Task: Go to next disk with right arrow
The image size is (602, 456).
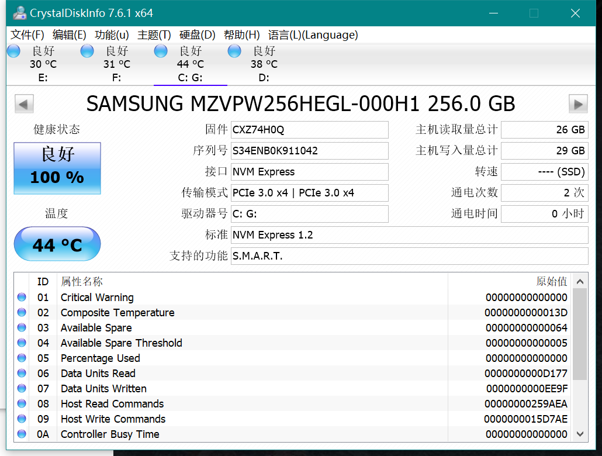Action: [578, 103]
